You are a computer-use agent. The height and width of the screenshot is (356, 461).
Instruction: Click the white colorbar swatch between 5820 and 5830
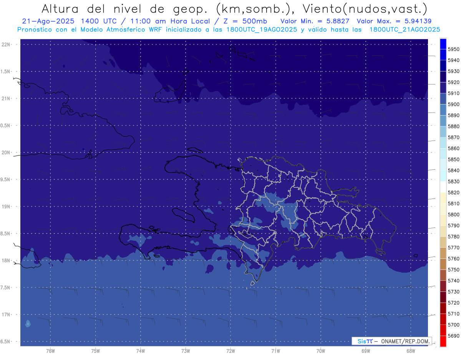(443, 187)
